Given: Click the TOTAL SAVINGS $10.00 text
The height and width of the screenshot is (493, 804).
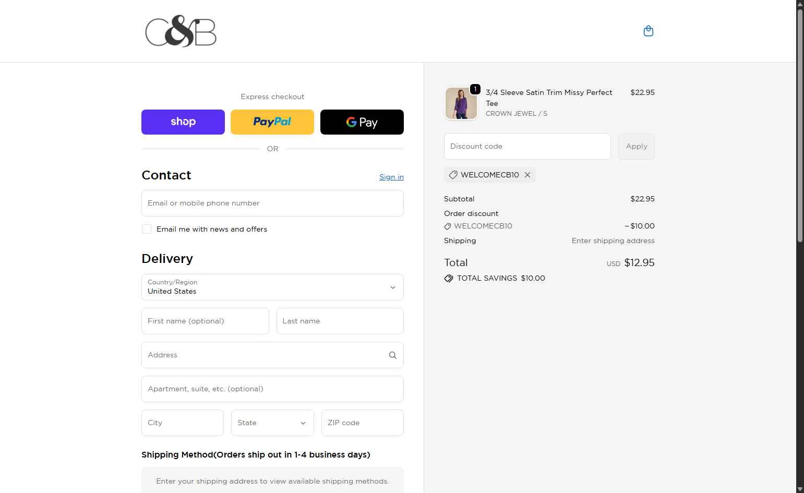Looking at the screenshot, I should pos(501,279).
